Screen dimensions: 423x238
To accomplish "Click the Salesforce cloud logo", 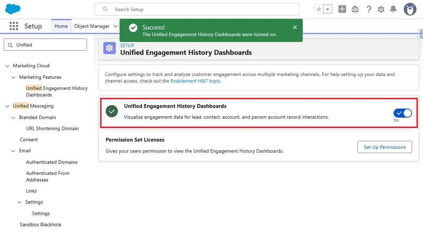I will [13, 9].
